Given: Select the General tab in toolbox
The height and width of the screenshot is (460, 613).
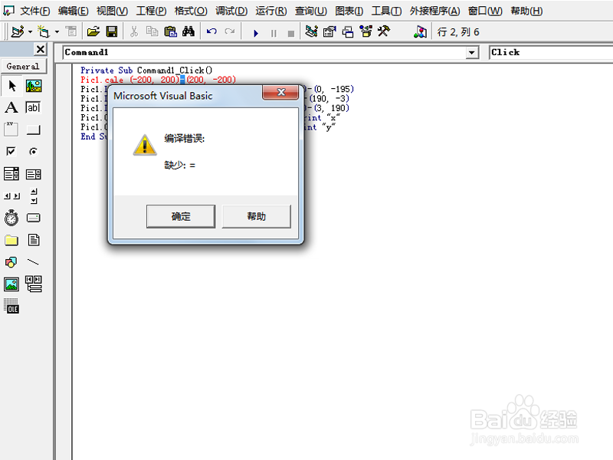Looking at the screenshot, I should click(23, 66).
